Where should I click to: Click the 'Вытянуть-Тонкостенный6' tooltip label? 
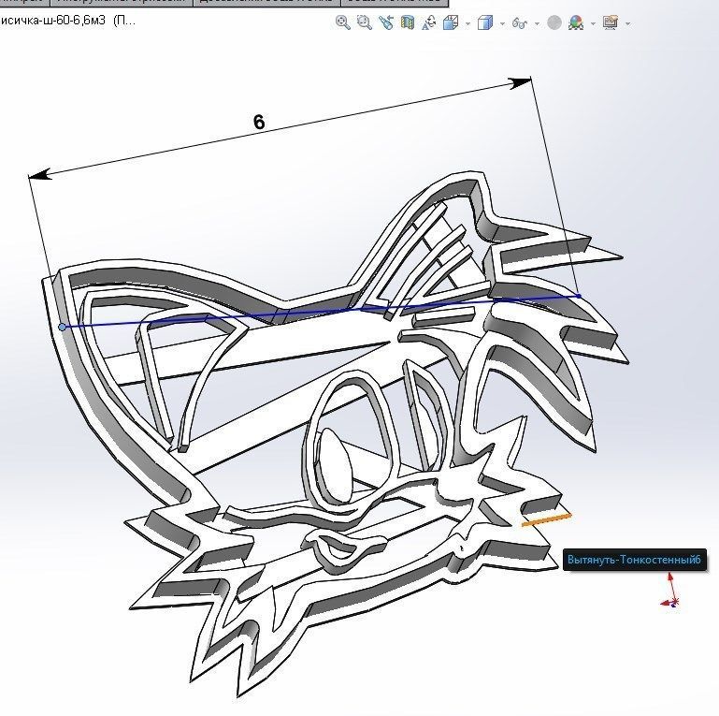pos(634,560)
